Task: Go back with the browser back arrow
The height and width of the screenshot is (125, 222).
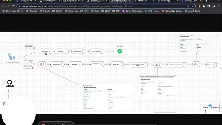Action: [x=3, y=6]
